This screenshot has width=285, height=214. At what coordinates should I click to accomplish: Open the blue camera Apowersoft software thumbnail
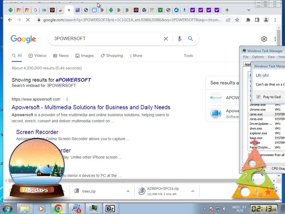coord(216,113)
